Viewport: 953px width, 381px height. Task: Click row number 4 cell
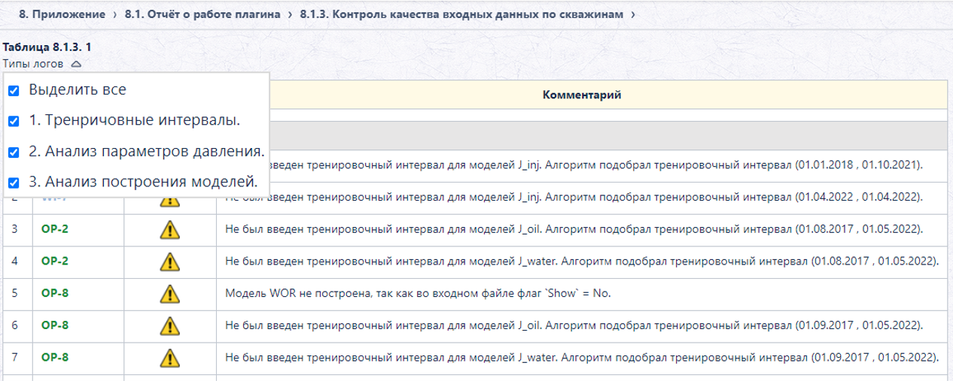click(17, 262)
